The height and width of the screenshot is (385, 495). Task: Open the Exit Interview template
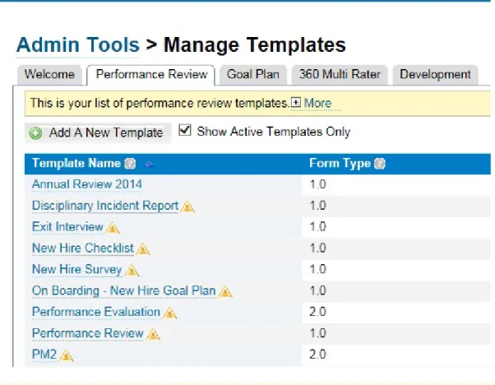[67, 227]
